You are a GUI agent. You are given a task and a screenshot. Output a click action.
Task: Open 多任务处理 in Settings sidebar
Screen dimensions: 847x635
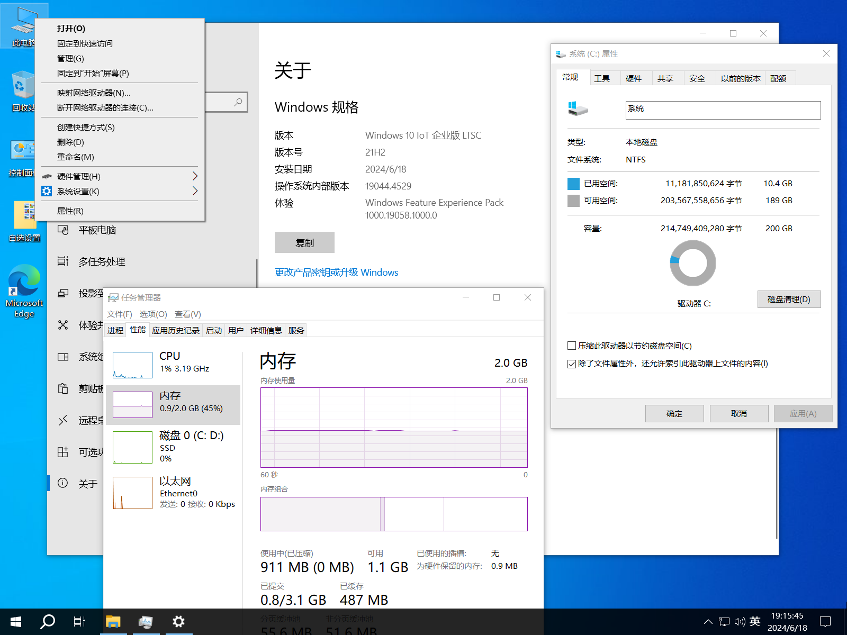102,261
